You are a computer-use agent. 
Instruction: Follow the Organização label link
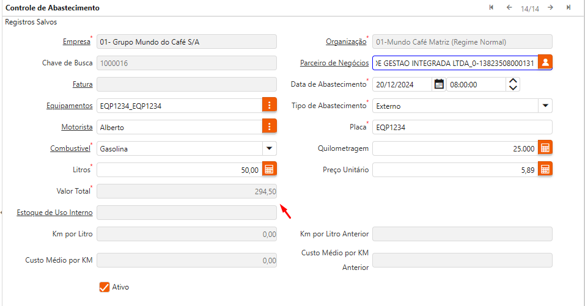click(x=346, y=42)
